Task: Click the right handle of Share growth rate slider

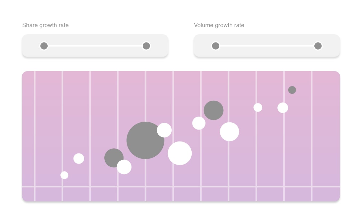Action: (x=146, y=46)
